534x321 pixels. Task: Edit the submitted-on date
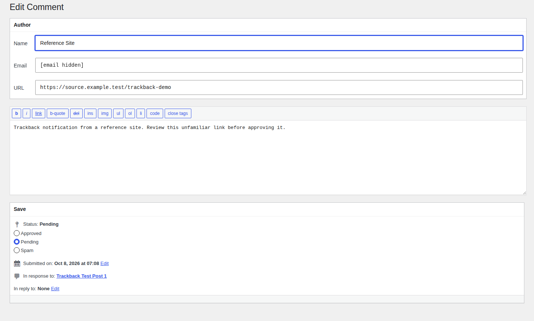(105, 264)
